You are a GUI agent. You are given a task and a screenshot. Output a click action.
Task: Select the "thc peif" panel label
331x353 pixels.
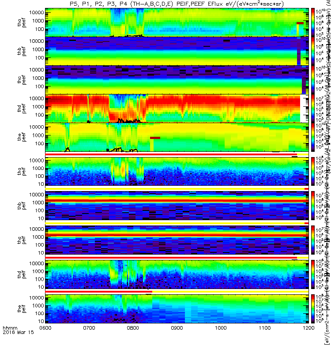click(22, 240)
